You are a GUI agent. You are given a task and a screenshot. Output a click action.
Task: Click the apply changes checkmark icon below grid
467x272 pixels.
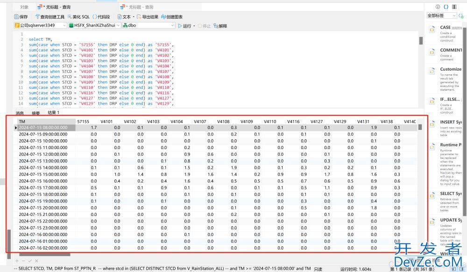(30, 261)
